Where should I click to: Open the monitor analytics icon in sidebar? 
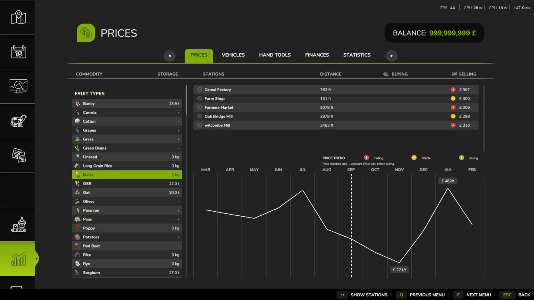18,86
